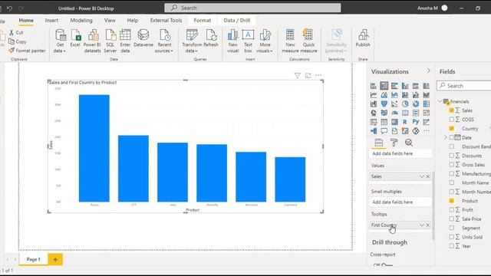The width and height of the screenshot is (491, 276).
Task: Check the Discounts field
Action: pos(452,156)
